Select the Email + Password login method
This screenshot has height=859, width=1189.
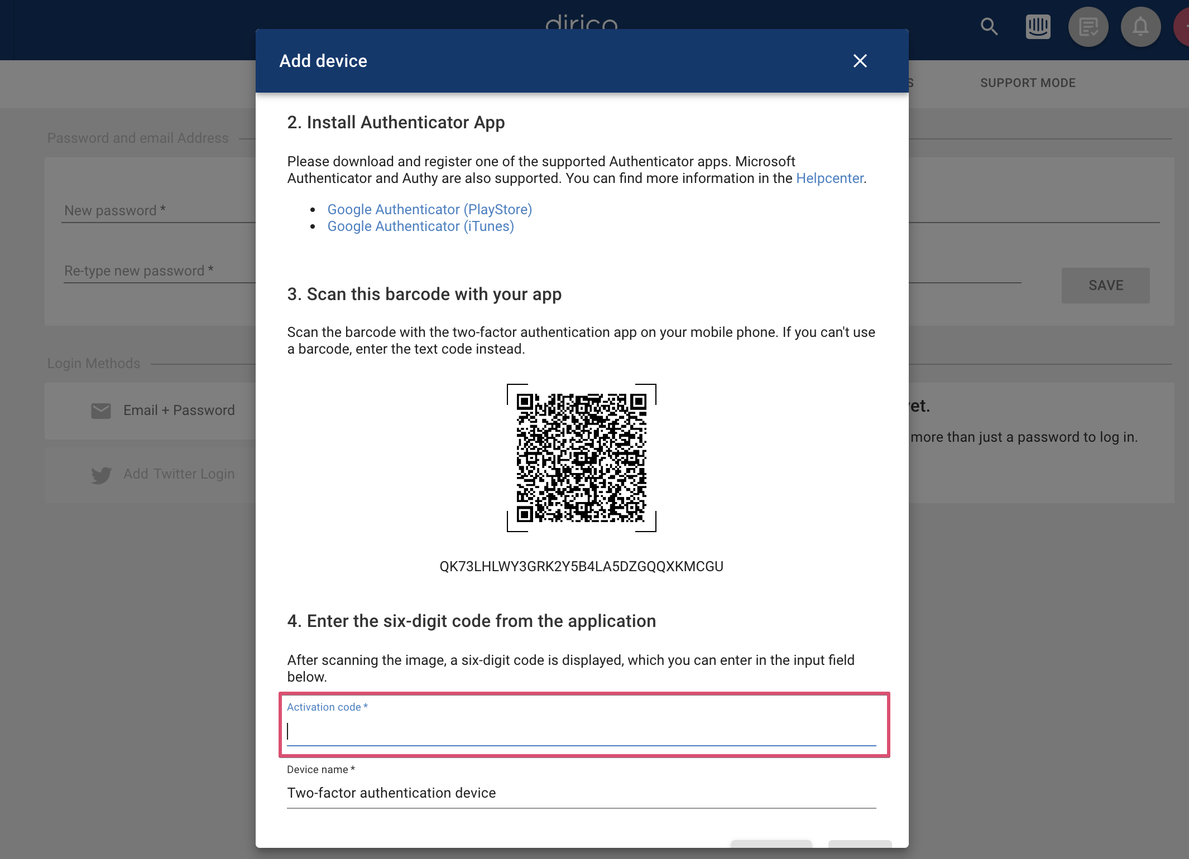coord(151,411)
